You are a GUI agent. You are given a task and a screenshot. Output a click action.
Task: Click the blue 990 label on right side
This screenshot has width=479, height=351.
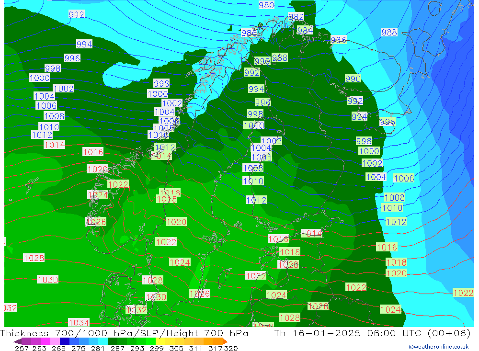click(353, 79)
